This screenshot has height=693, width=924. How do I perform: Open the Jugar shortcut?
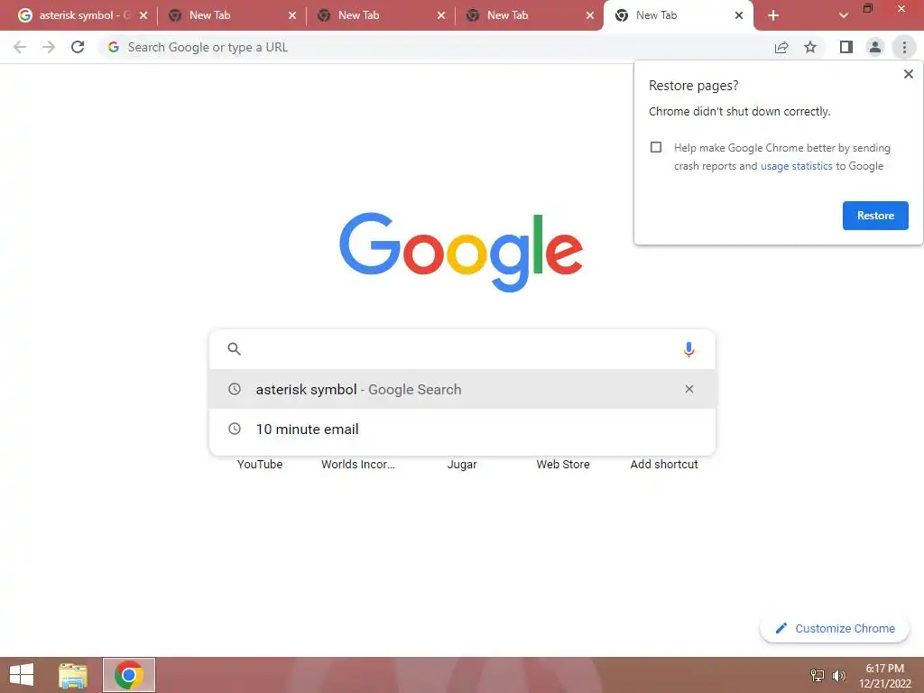[x=462, y=465]
